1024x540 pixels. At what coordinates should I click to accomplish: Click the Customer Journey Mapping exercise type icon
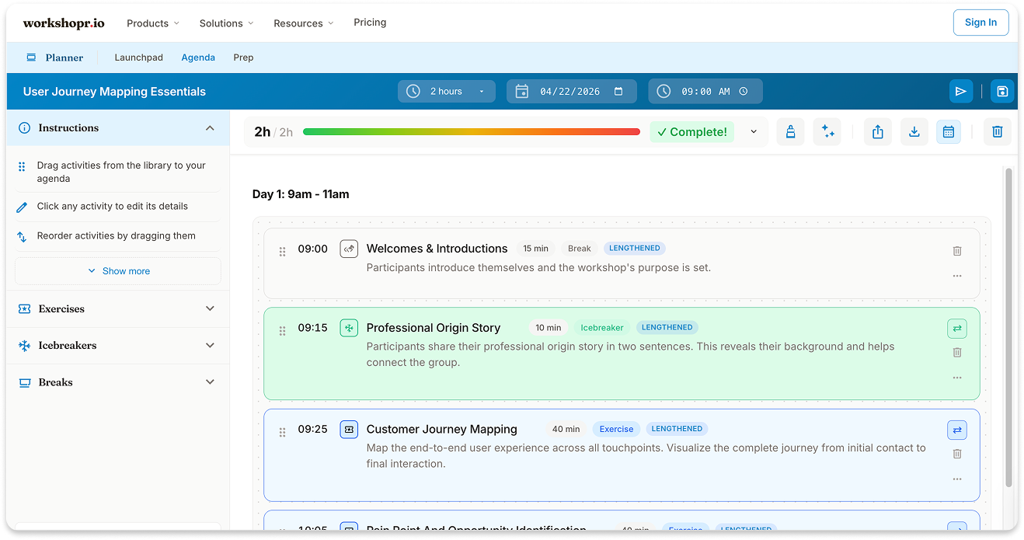tap(349, 429)
